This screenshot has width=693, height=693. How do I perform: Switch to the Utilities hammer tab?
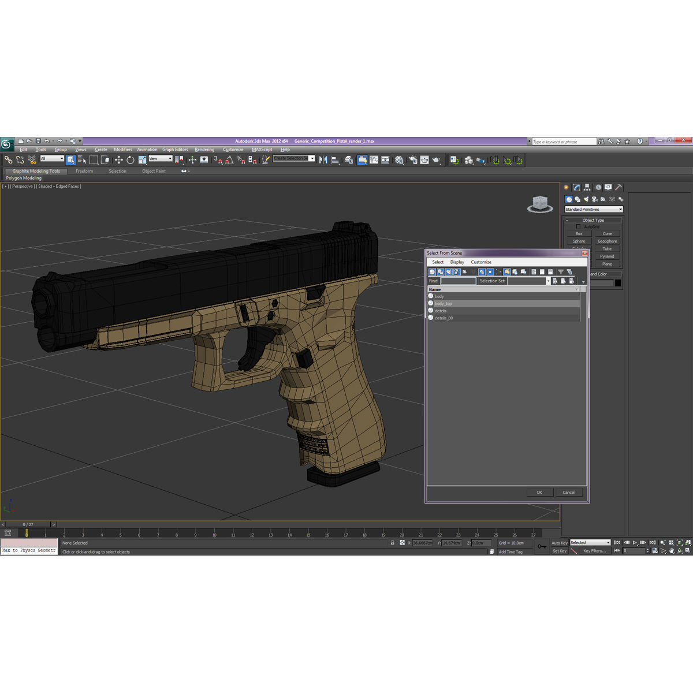[x=619, y=187]
